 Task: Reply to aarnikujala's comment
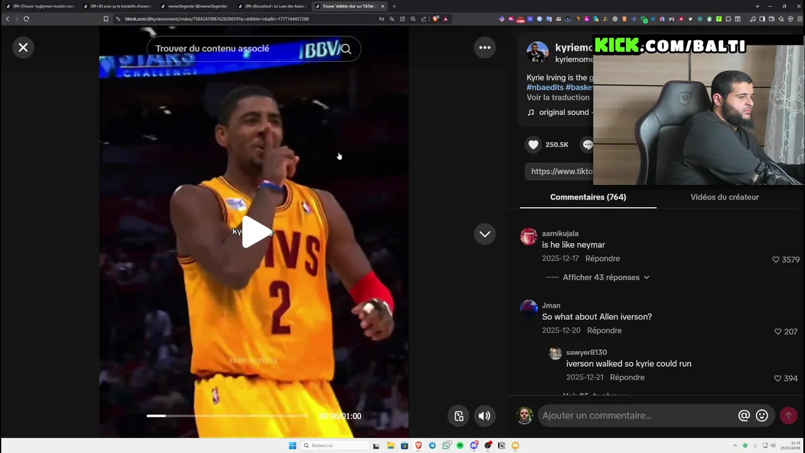coord(602,259)
